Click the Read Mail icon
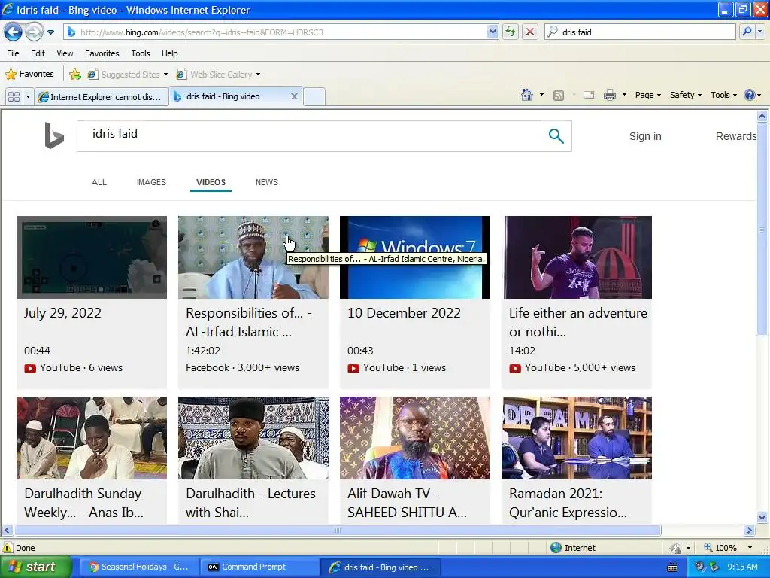Image resolution: width=770 pixels, height=578 pixels. tap(588, 96)
